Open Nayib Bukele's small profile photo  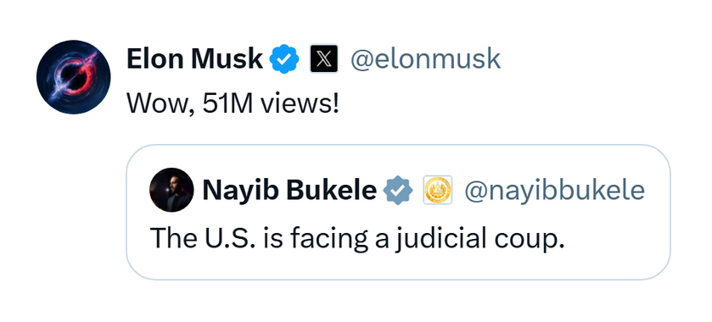171,190
